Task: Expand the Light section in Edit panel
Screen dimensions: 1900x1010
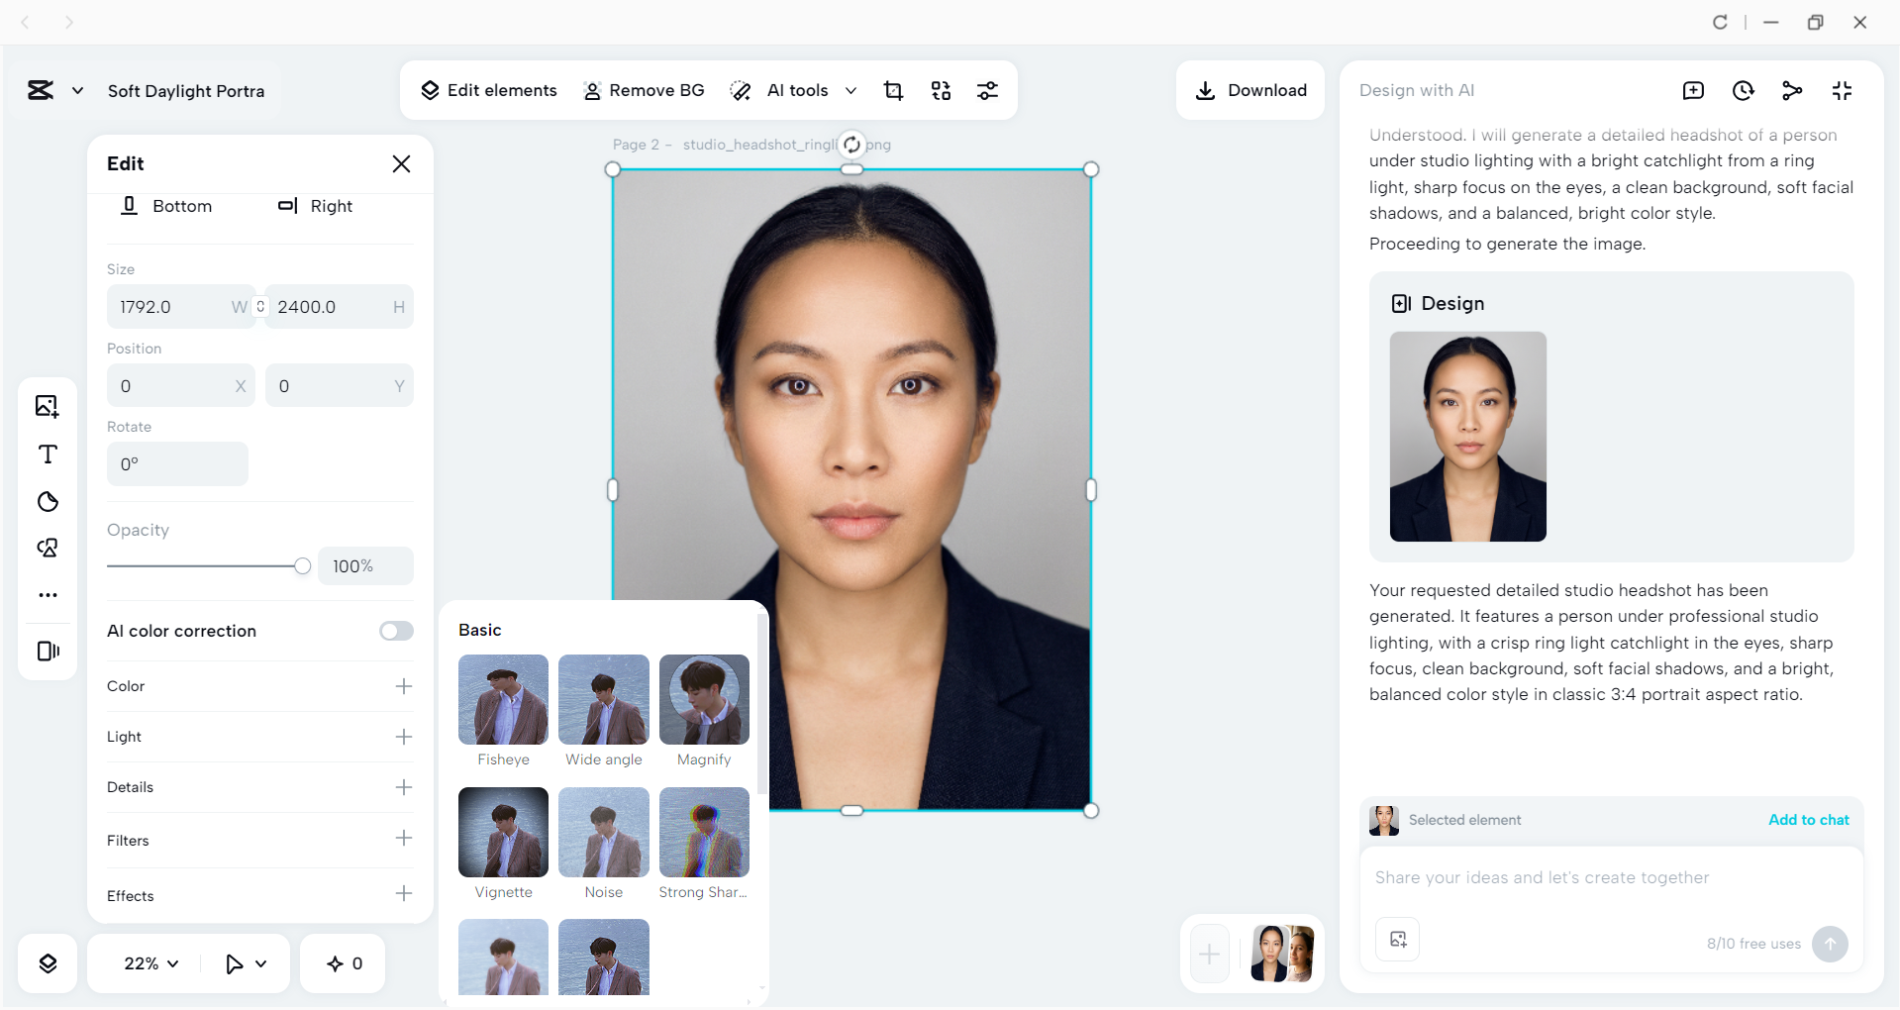Action: tap(403, 737)
